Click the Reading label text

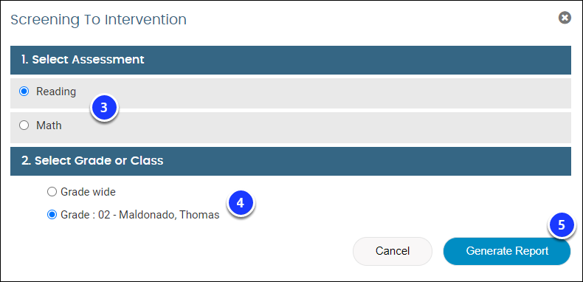pos(56,92)
